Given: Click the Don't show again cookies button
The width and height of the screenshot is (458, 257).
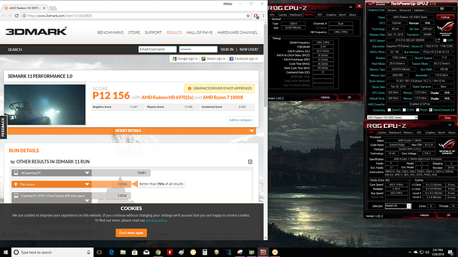Looking at the screenshot, I should click(x=131, y=232).
